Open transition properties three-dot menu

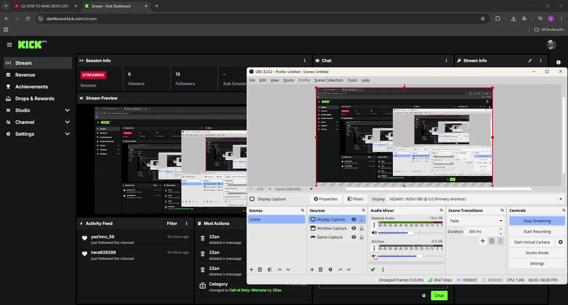(501, 241)
